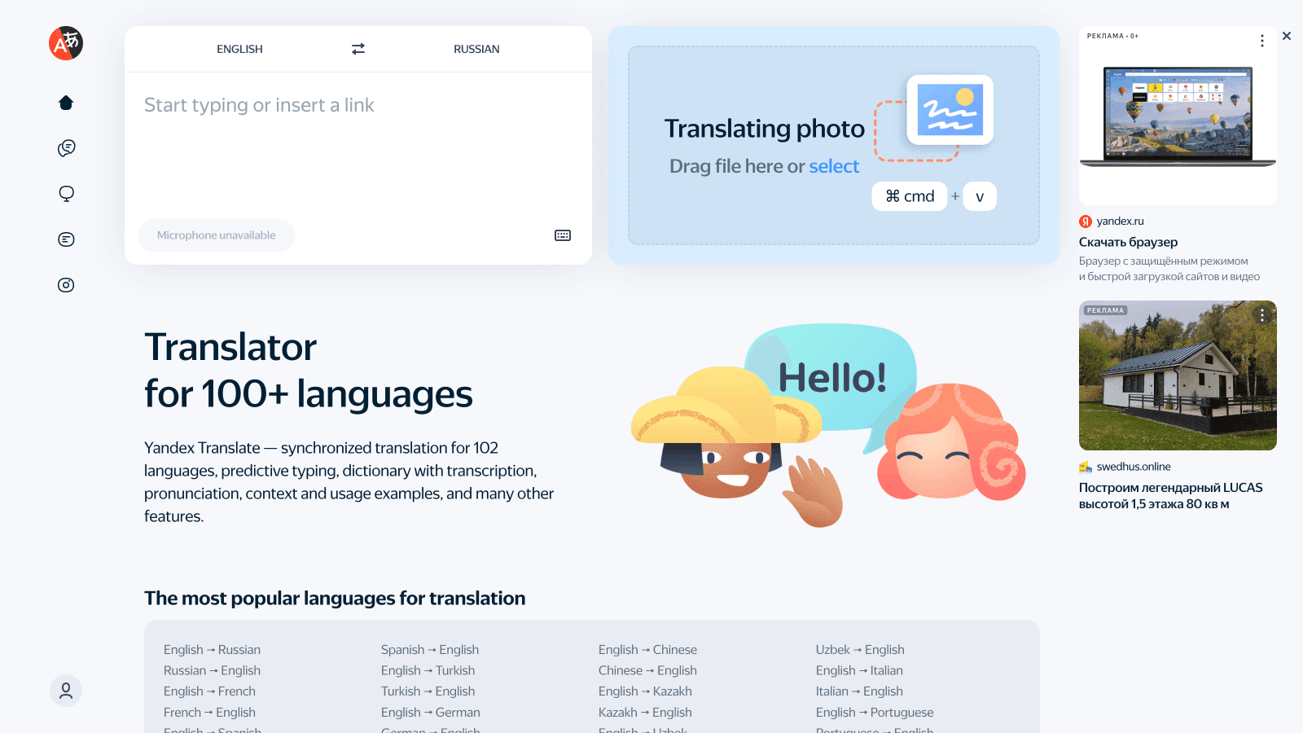Click the 'Translator for 100+ languages' heading
1303x733 pixels.
pos(308,371)
